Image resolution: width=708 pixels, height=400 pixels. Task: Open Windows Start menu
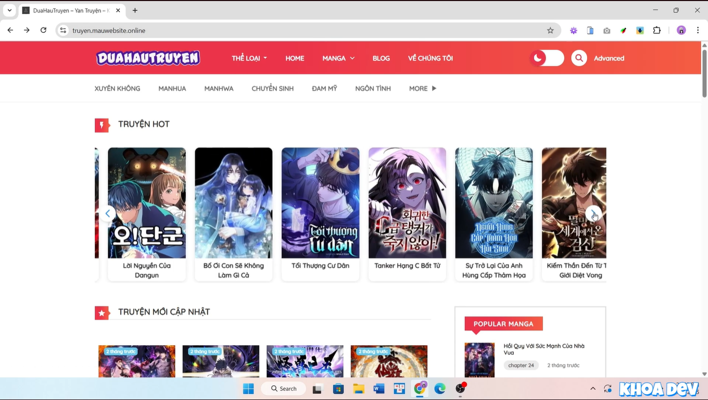(248, 389)
